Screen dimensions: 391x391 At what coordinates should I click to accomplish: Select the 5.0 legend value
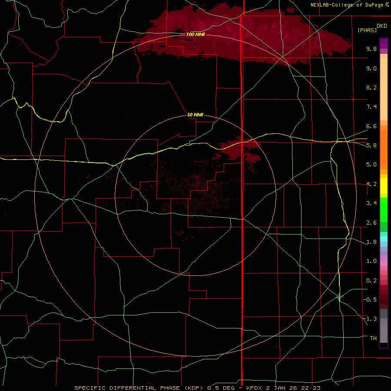click(x=371, y=165)
